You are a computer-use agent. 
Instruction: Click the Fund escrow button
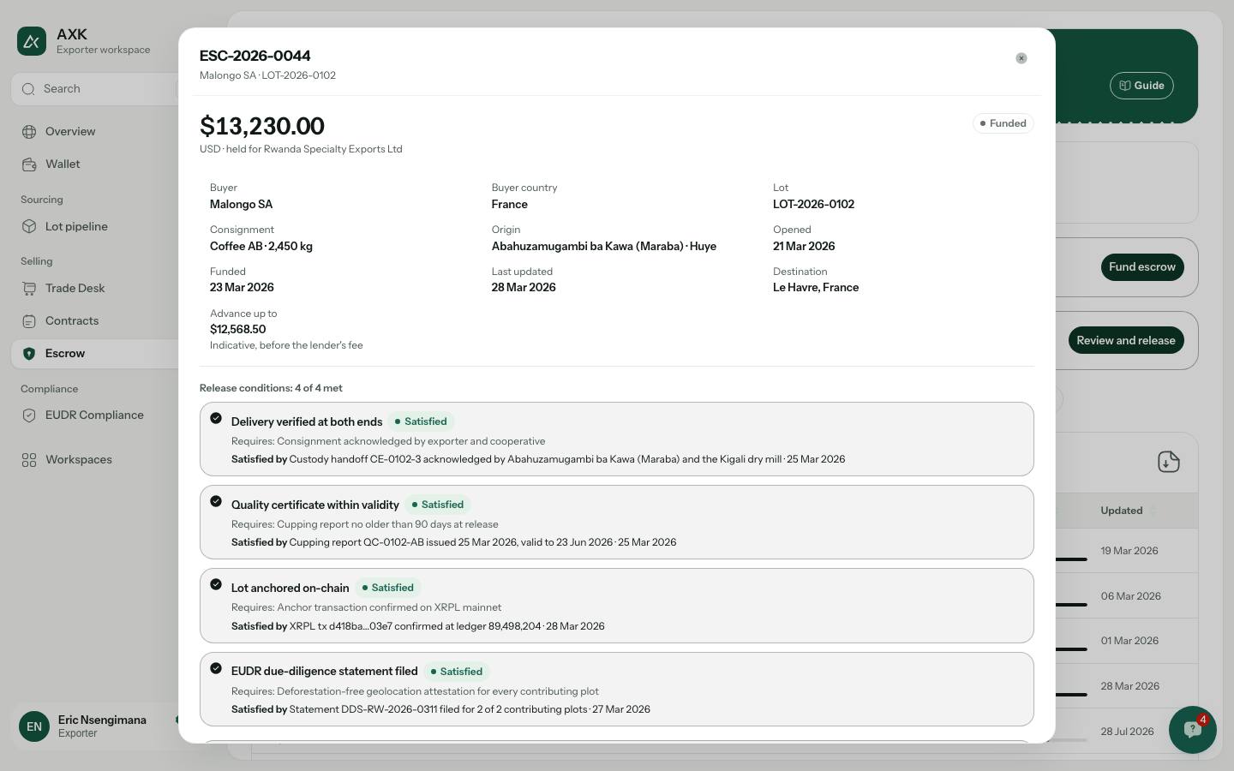coord(1142,267)
